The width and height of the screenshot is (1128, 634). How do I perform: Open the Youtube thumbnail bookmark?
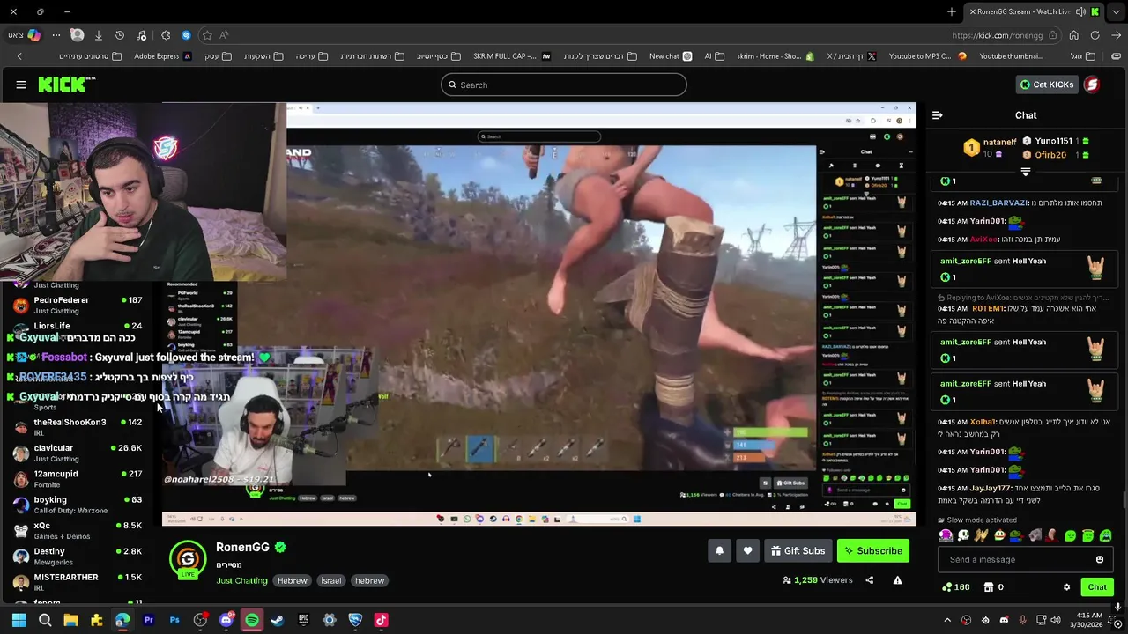[1012, 56]
